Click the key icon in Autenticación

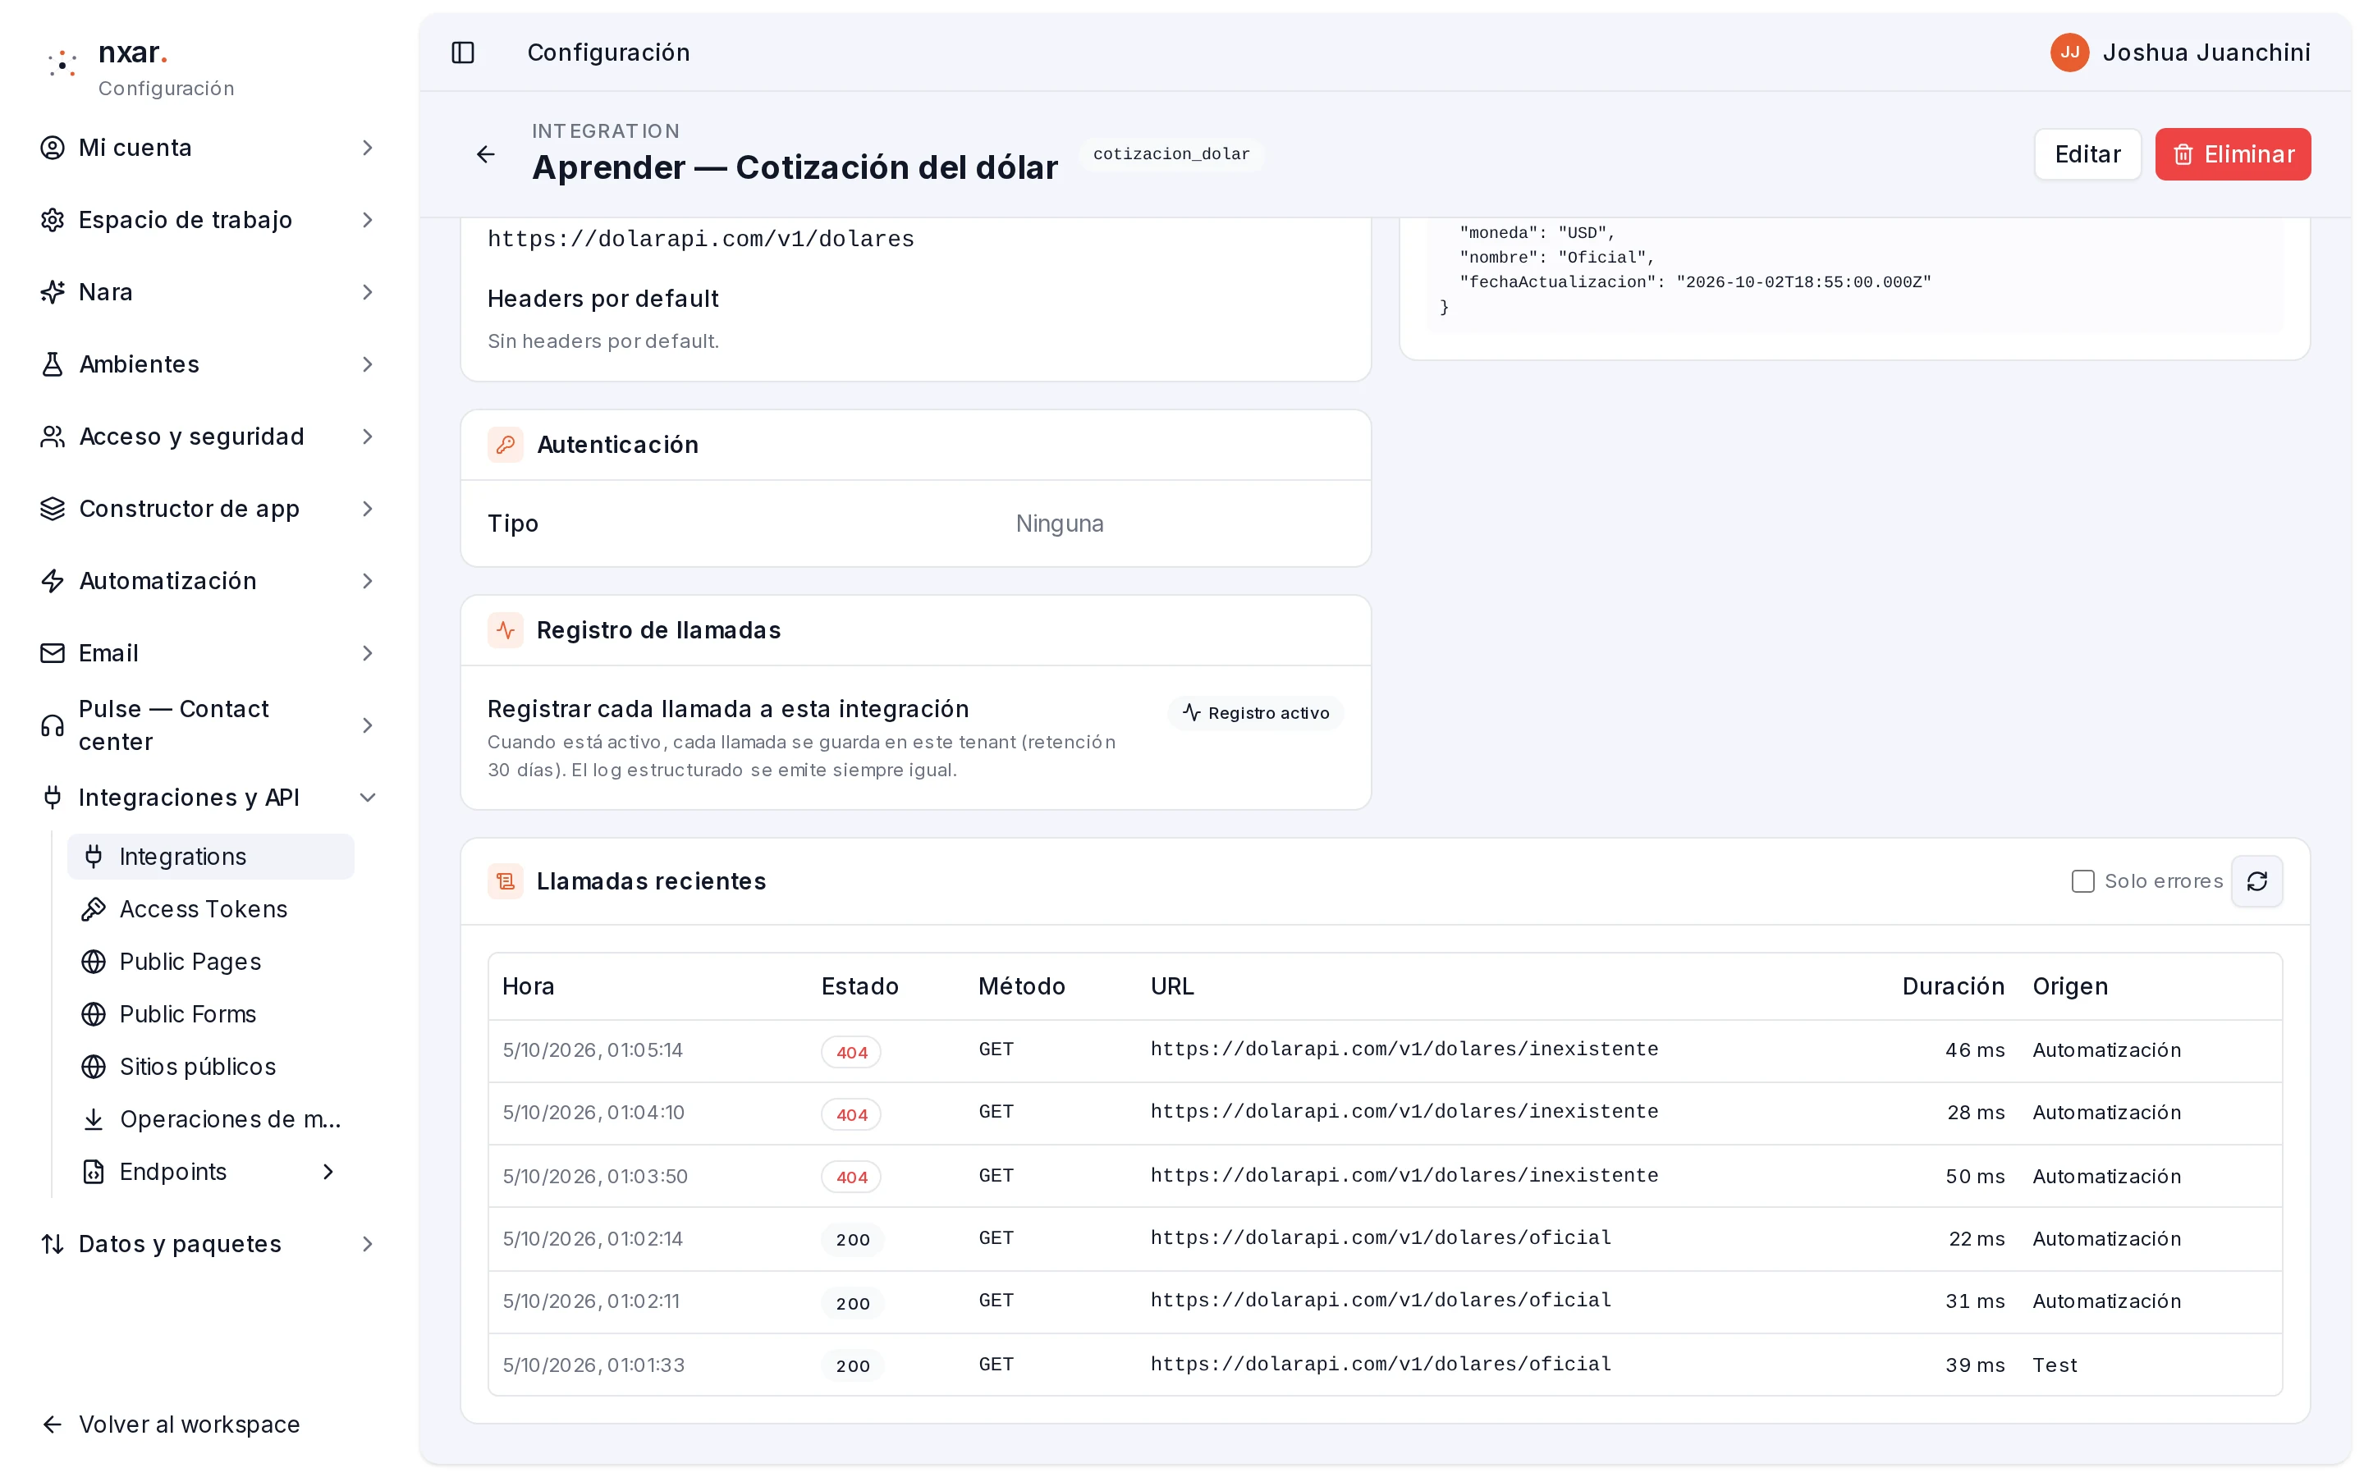[505, 445]
